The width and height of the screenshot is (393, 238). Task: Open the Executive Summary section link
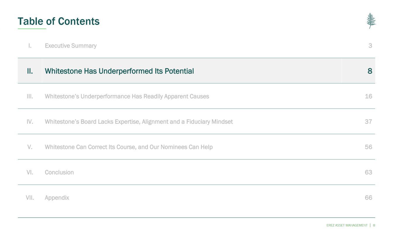(x=70, y=46)
